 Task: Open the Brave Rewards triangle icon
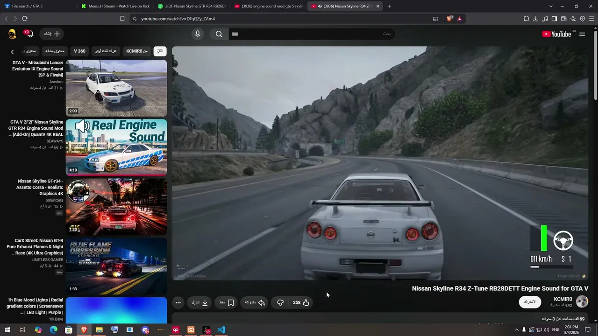point(459,19)
